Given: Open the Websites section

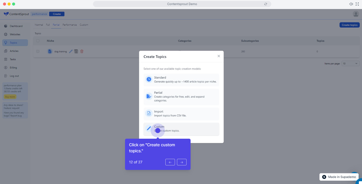Looking at the screenshot, I should point(16,34).
